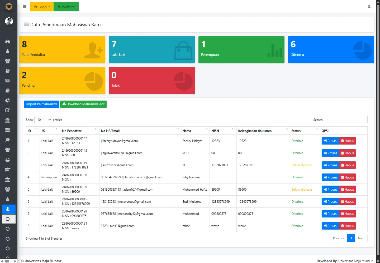
Task: Click the Search input field
Action: (346, 120)
